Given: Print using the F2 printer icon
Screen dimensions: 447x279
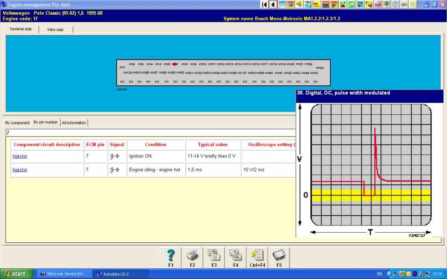Looking at the screenshot, I should 192,258.
